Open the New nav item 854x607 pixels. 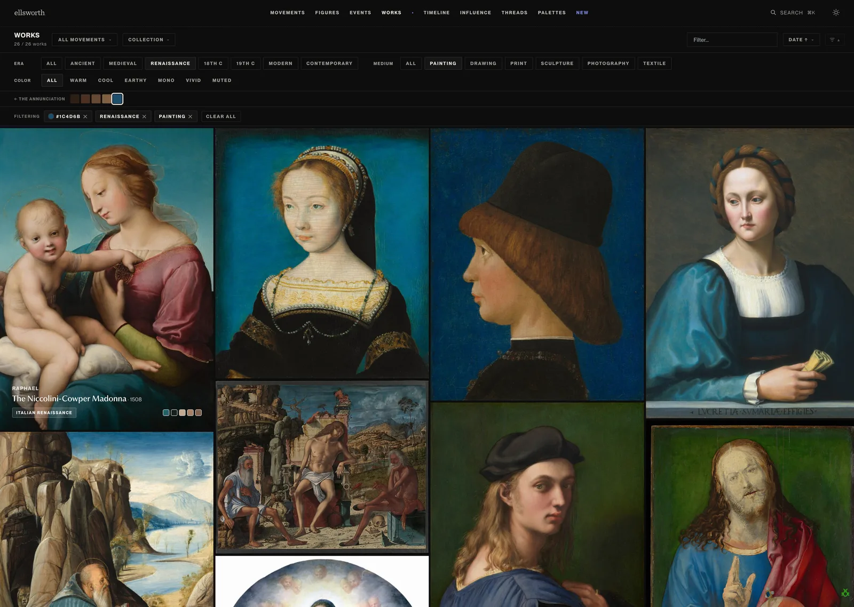click(582, 12)
